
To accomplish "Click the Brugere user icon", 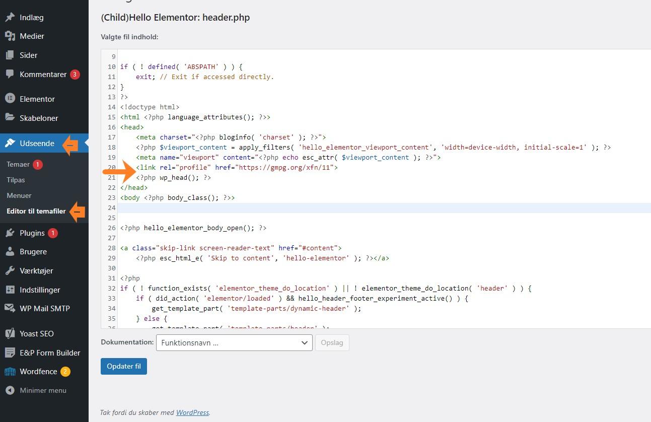I will click(10, 252).
